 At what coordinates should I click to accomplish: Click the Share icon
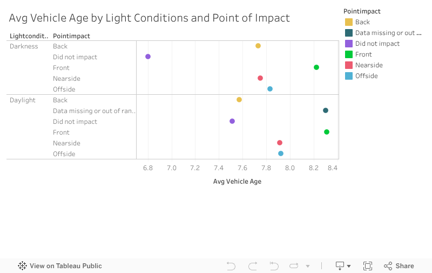pyautogui.click(x=399, y=266)
